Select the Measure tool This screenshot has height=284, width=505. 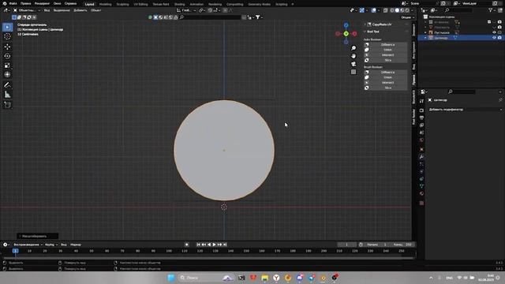coord(7,95)
